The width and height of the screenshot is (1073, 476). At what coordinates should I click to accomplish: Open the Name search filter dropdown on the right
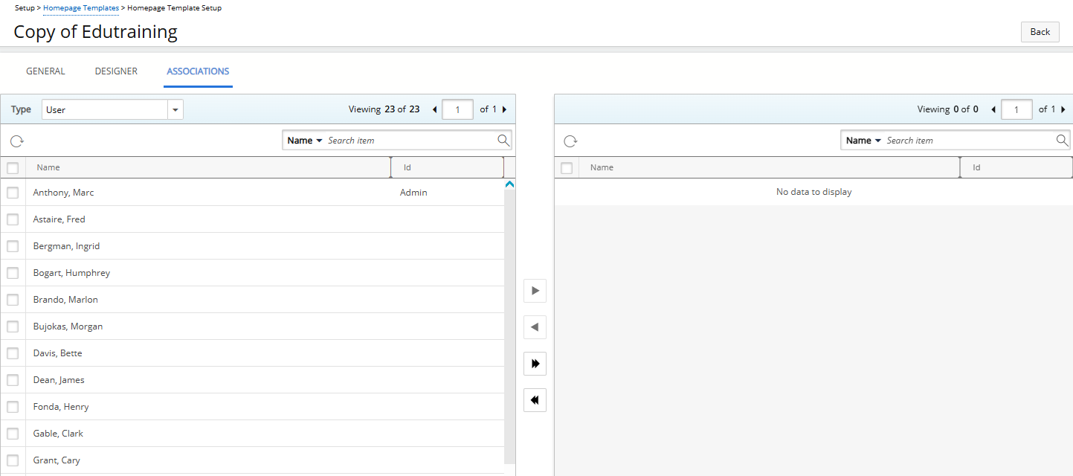click(x=863, y=140)
